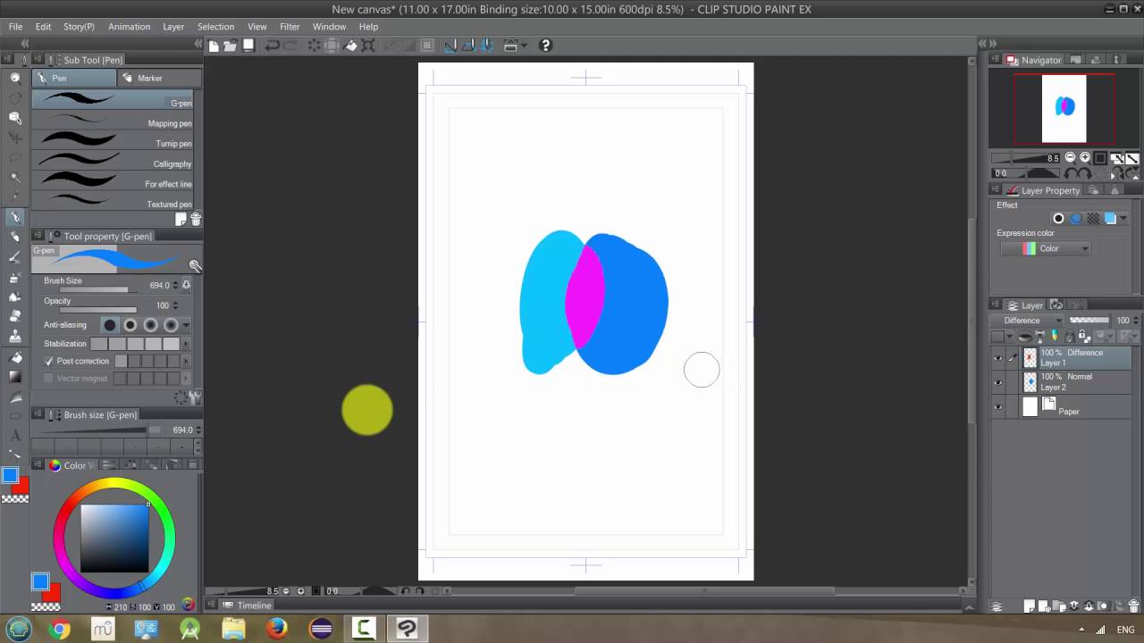This screenshot has width=1144, height=643.
Task: Expand the Anti-aliasing options dropdown arrow
Action: click(185, 324)
